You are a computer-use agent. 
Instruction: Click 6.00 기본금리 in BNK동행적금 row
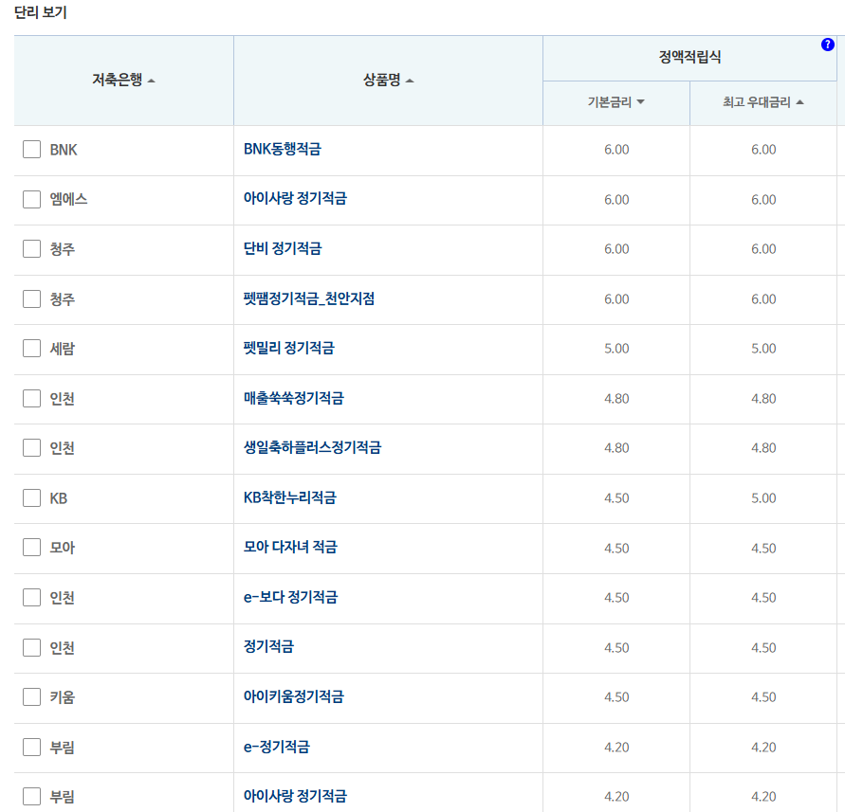pos(616,149)
